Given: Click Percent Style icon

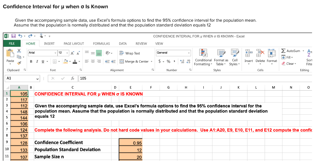Looking at the screenshot, I should (168, 61).
